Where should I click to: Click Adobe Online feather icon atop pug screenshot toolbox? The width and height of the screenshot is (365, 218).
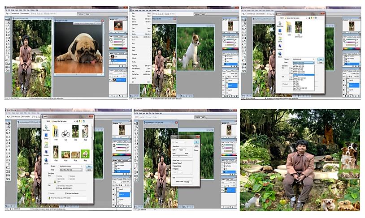[x=8, y=20]
